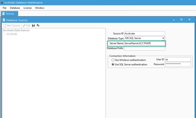The image size is (196, 118).
Task: Click the Password input field
Action: [x=178, y=64]
